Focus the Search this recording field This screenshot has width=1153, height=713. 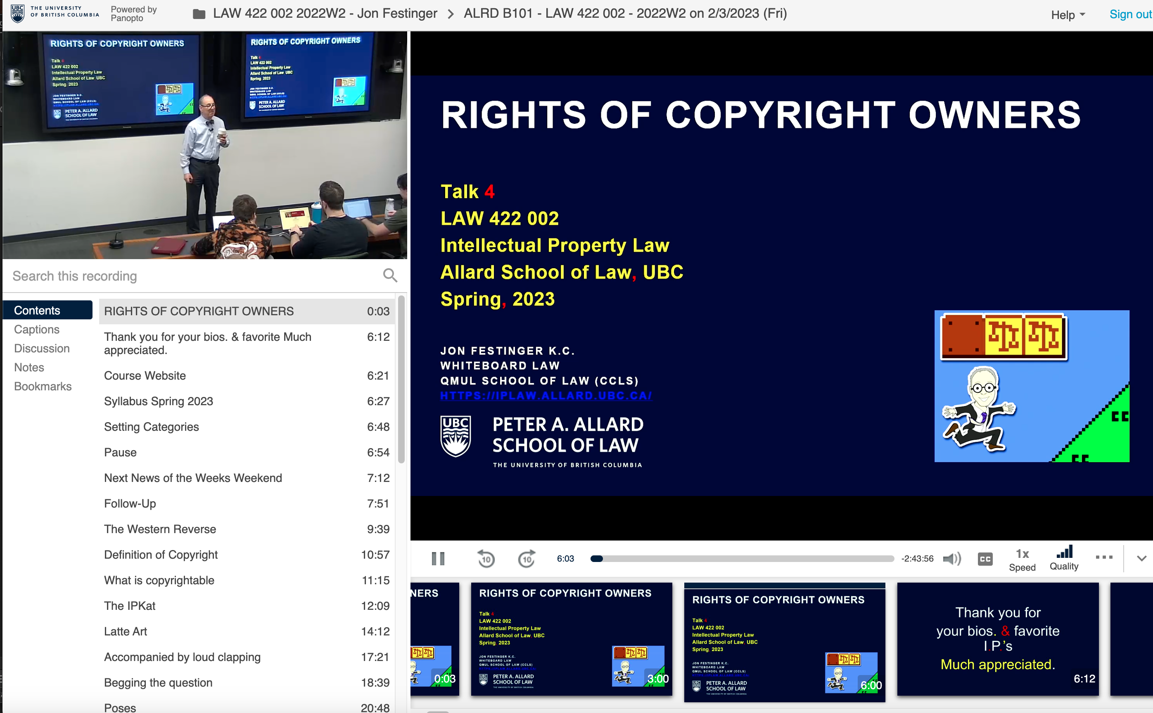coord(194,276)
